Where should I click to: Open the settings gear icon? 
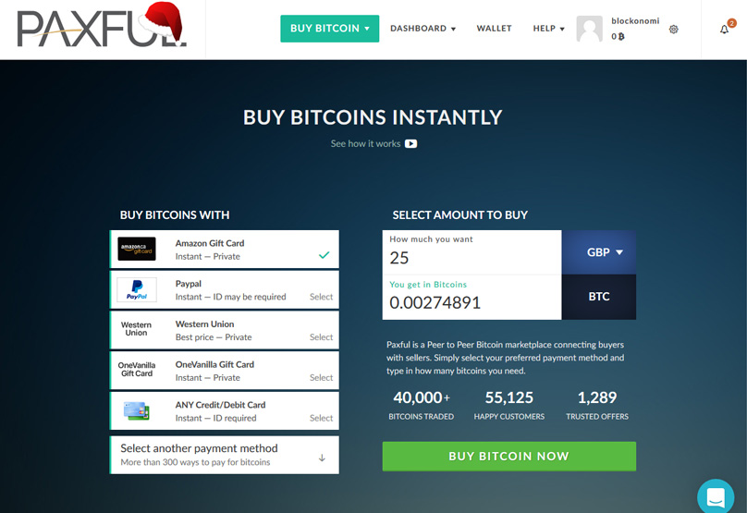(674, 29)
